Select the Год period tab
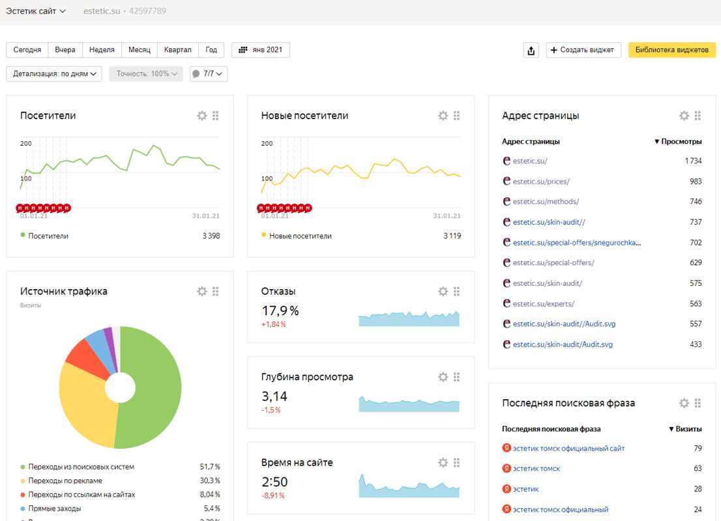 (x=211, y=50)
